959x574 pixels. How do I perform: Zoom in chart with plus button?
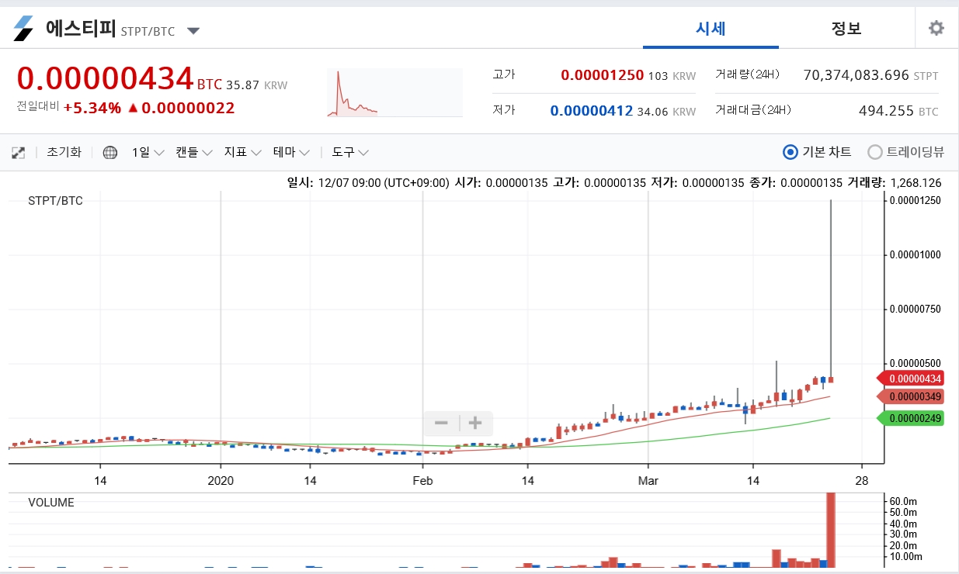475,423
